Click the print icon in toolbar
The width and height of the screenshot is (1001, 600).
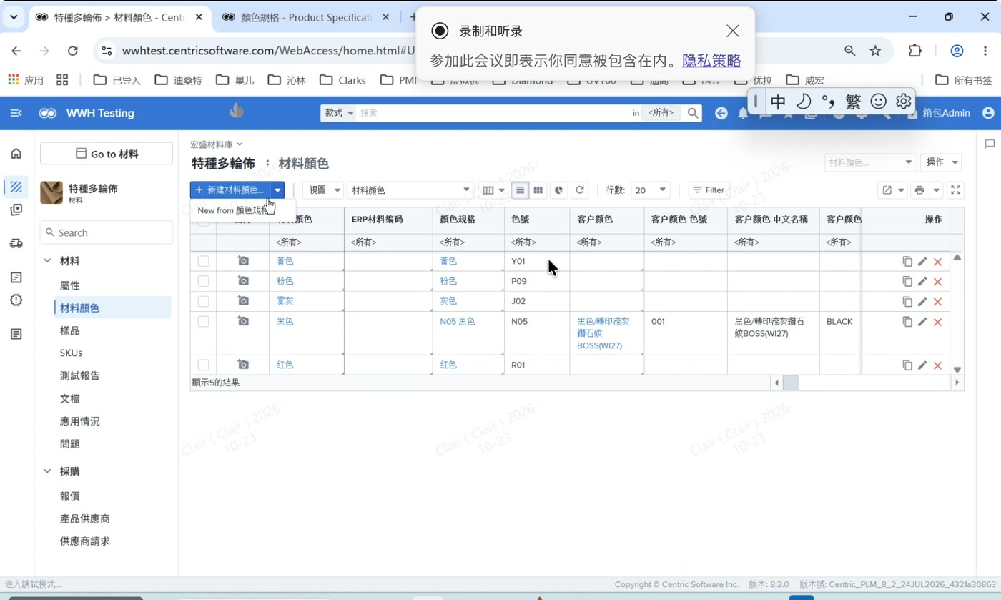(919, 190)
